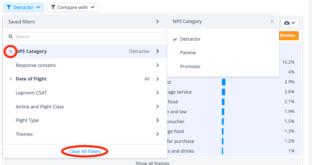Screen dimensions: 312x165
Task: Expand the Legroom CSAT chevron
Action: [x=157, y=93]
